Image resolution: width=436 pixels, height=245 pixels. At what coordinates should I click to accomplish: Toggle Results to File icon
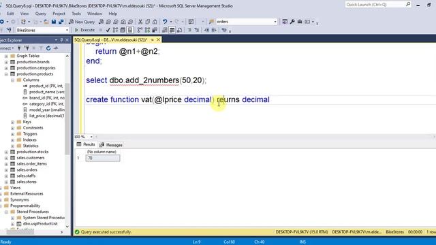pos(179,30)
